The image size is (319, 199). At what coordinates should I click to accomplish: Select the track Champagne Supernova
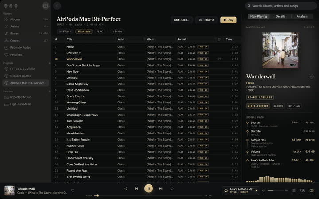tap(147, 115)
